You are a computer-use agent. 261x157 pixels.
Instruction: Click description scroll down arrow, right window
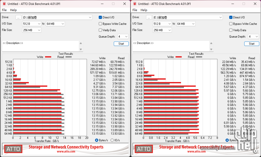(x=211, y=49)
